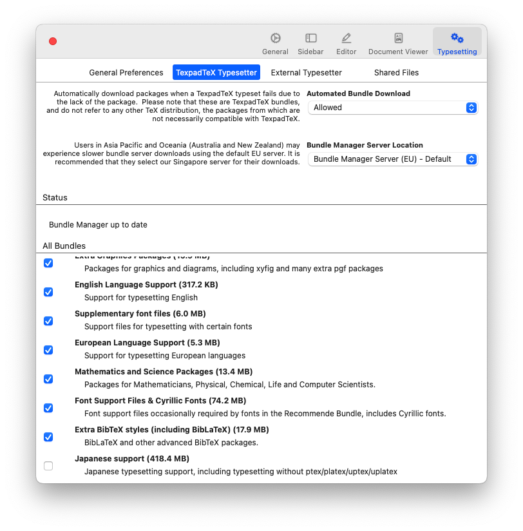Open the Automated Bundle Download dropdown
This screenshot has height=531, width=523.
(393, 108)
